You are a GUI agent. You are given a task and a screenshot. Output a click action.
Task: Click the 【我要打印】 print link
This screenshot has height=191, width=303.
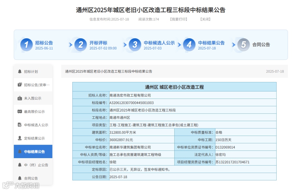(x=178, y=19)
